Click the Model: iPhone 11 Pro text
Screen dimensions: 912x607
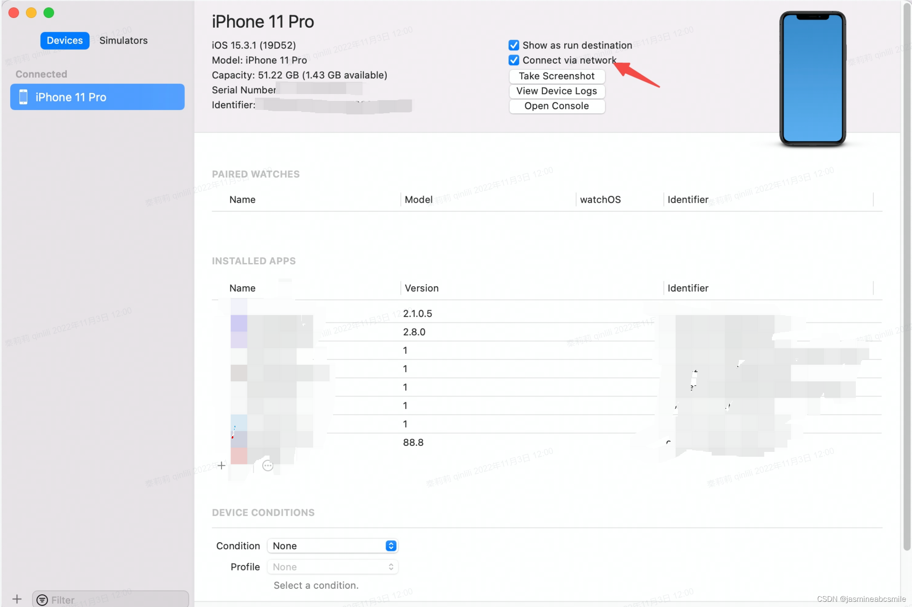pos(259,60)
